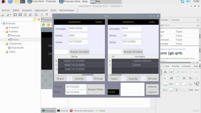Click the orange close icon in the project search bar
The width and height of the screenshot is (201, 113).
(x=39, y=19)
